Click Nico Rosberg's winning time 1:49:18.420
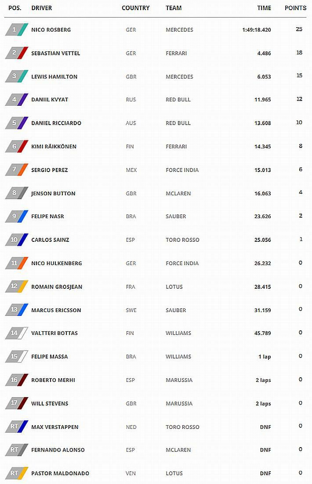 coord(256,30)
